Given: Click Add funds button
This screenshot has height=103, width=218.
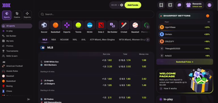Looking at the screenshot, I should tap(133, 5).
